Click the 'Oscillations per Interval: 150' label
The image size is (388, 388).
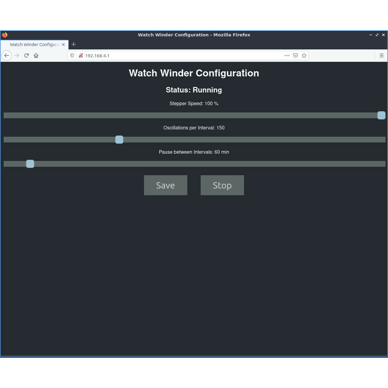click(x=194, y=128)
